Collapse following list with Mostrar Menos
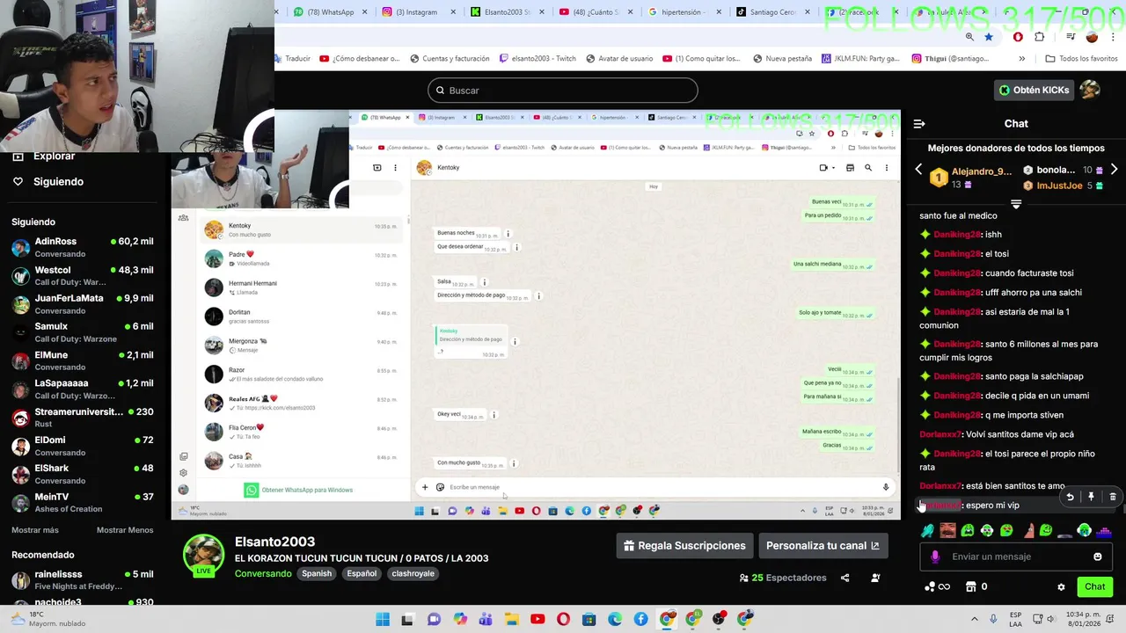The height and width of the screenshot is (633, 1126). 125,530
